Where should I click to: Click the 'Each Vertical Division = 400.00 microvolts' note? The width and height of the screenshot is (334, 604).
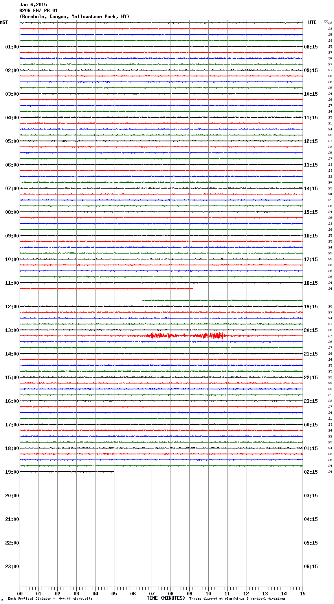click(x=50, y=599)
